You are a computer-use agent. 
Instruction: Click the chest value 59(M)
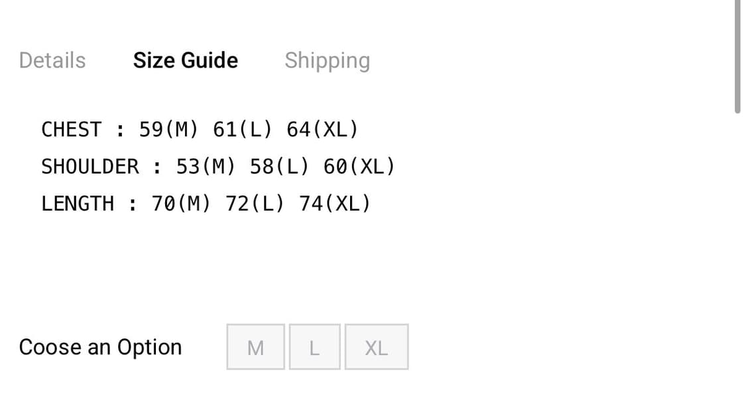click(168, 129)
